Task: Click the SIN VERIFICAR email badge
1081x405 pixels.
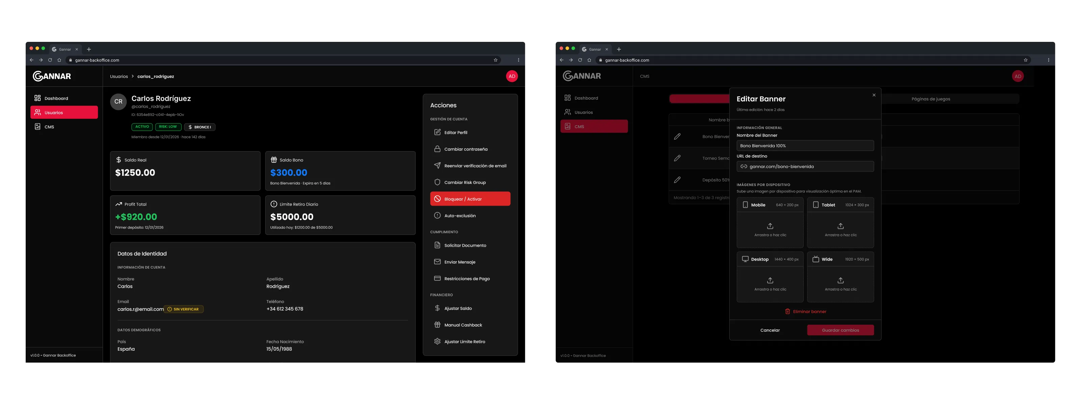Action: click(184, 309)
